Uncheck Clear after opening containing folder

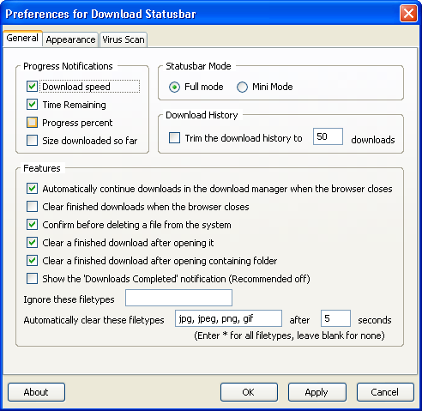[x=32, y=261]
